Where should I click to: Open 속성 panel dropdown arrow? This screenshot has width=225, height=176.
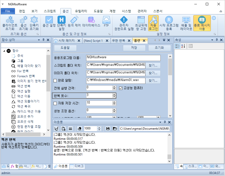(212, 40)
